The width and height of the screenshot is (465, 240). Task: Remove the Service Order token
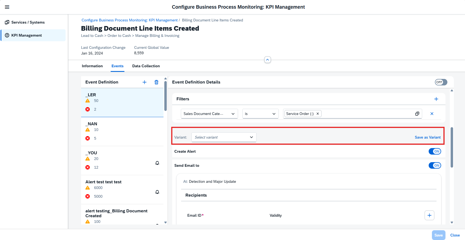pyautogui.click(x=318, y=114)
